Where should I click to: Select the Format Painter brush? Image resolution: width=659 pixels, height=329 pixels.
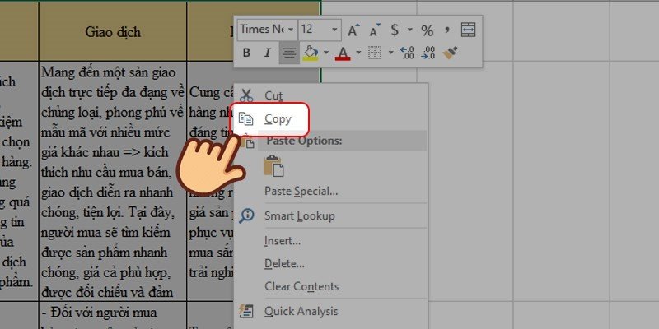450,53
